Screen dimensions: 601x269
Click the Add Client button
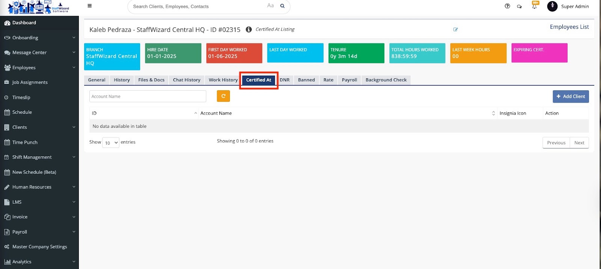pos(571,96)
